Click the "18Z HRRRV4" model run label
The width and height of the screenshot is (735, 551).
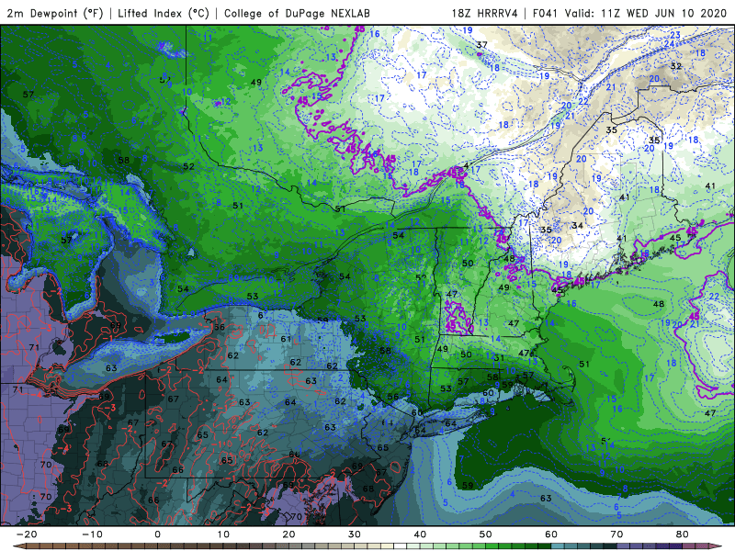tap(485, 13)
